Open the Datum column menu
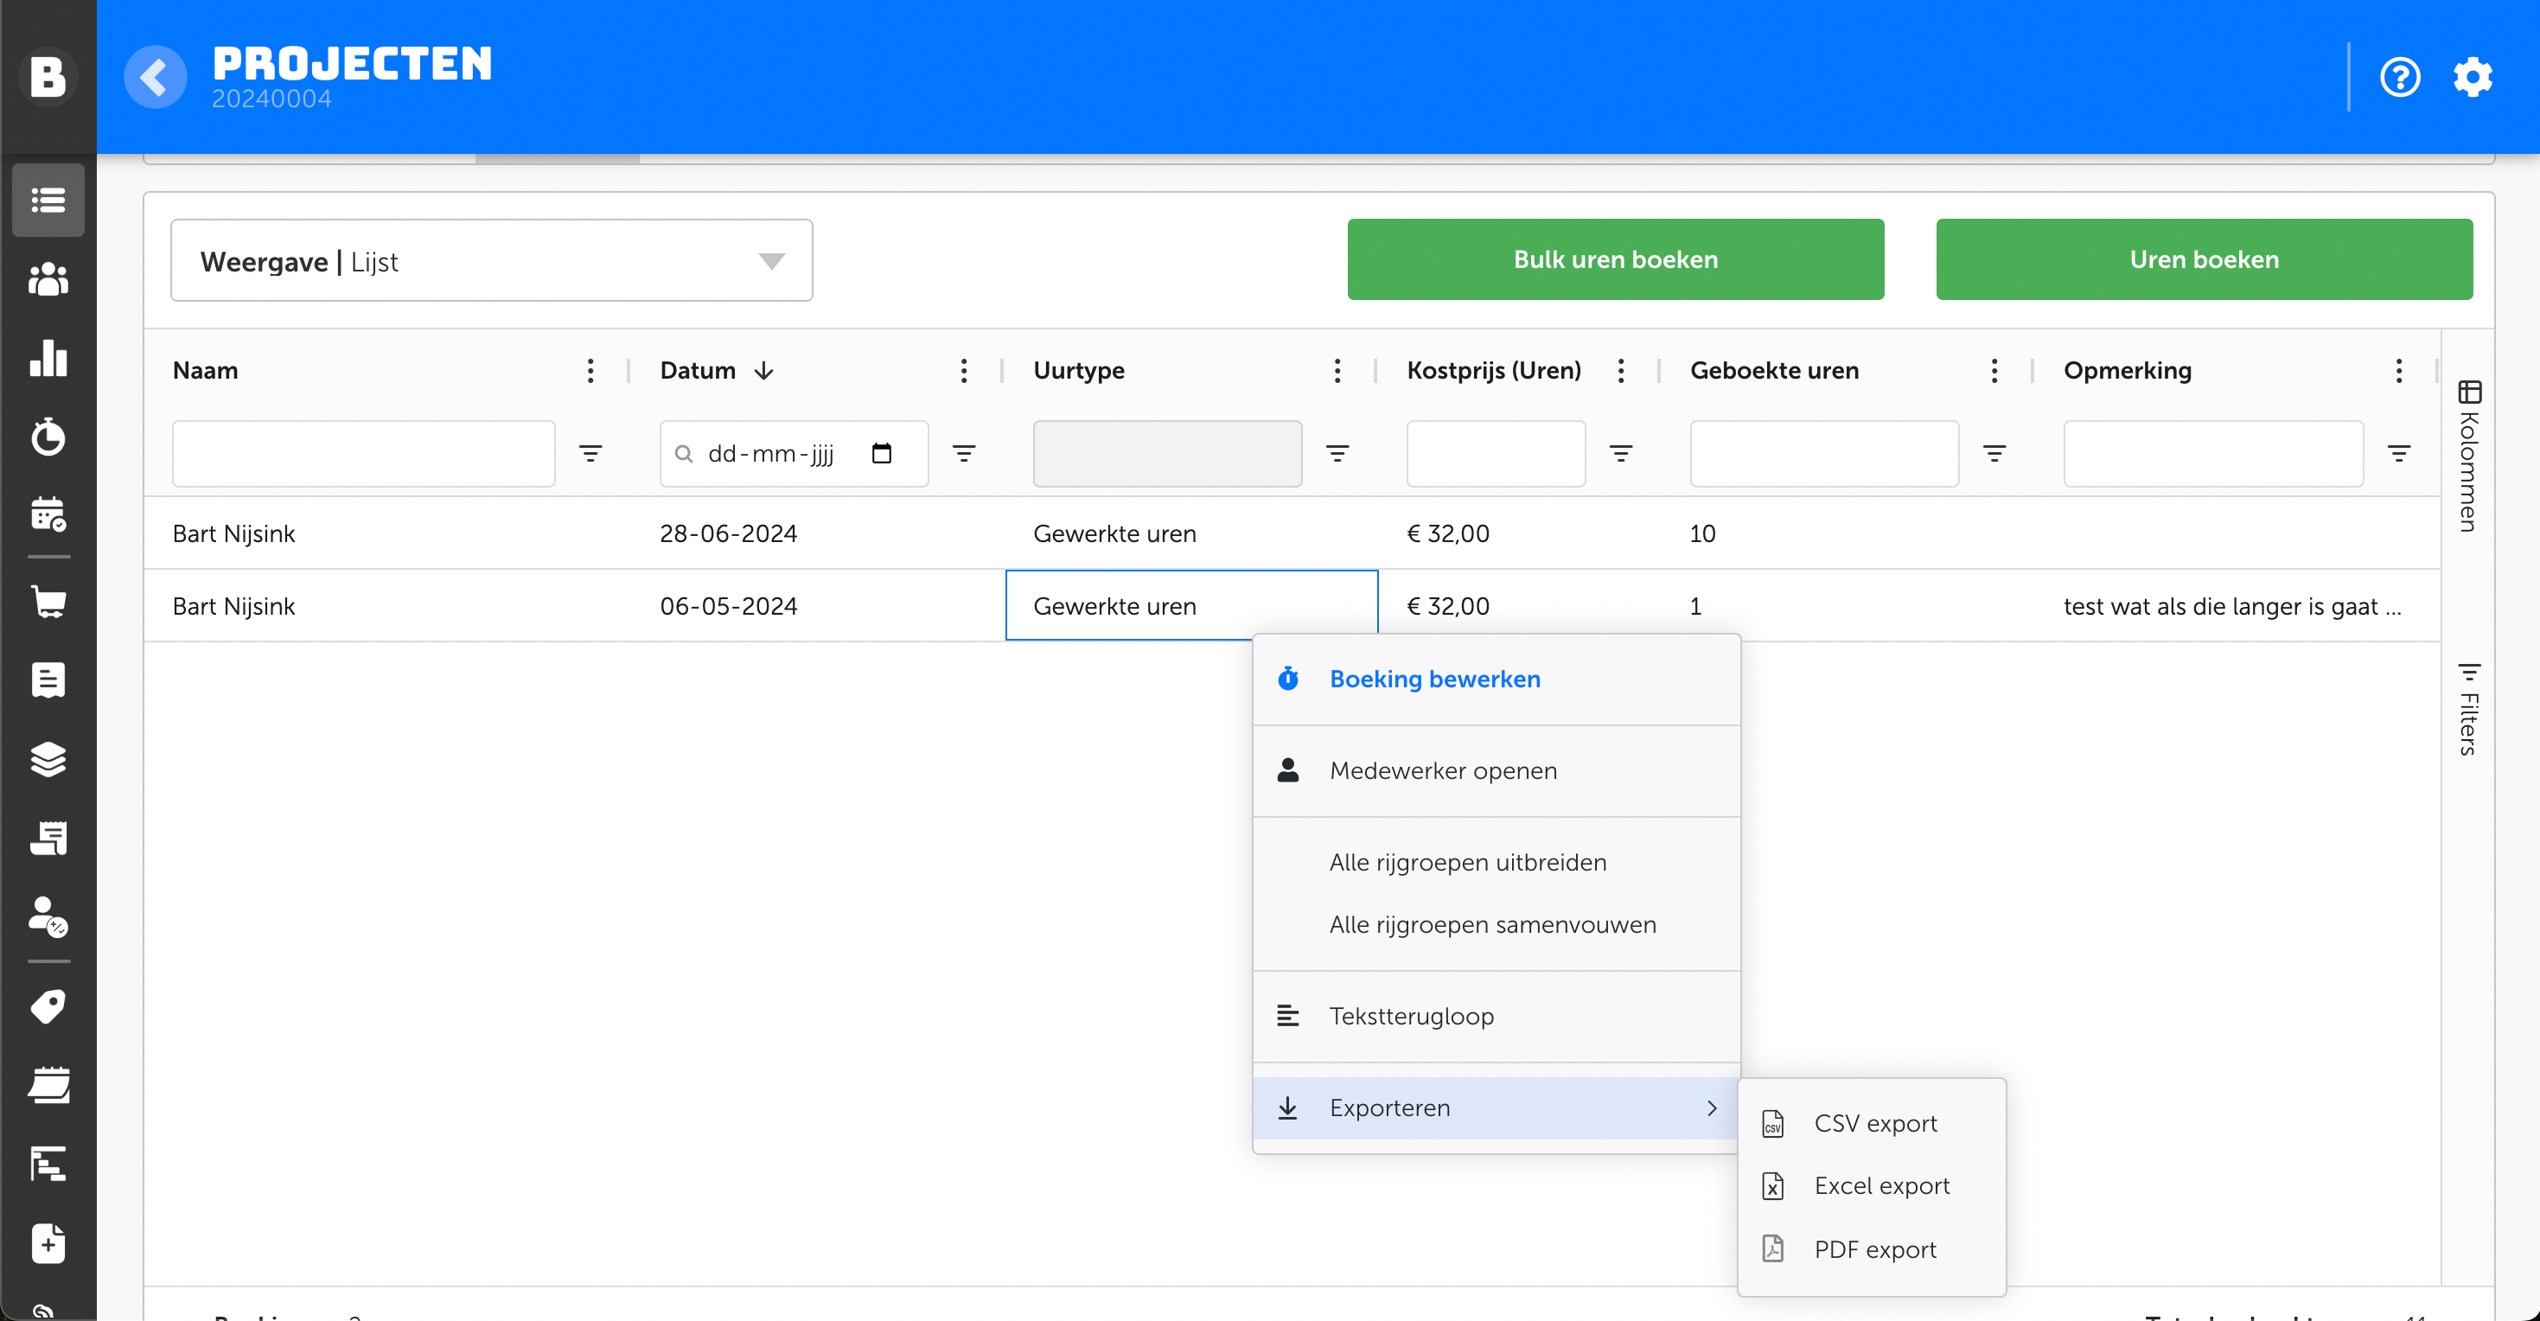Viewport: 2540px width, 1321px height. [964, 371]
